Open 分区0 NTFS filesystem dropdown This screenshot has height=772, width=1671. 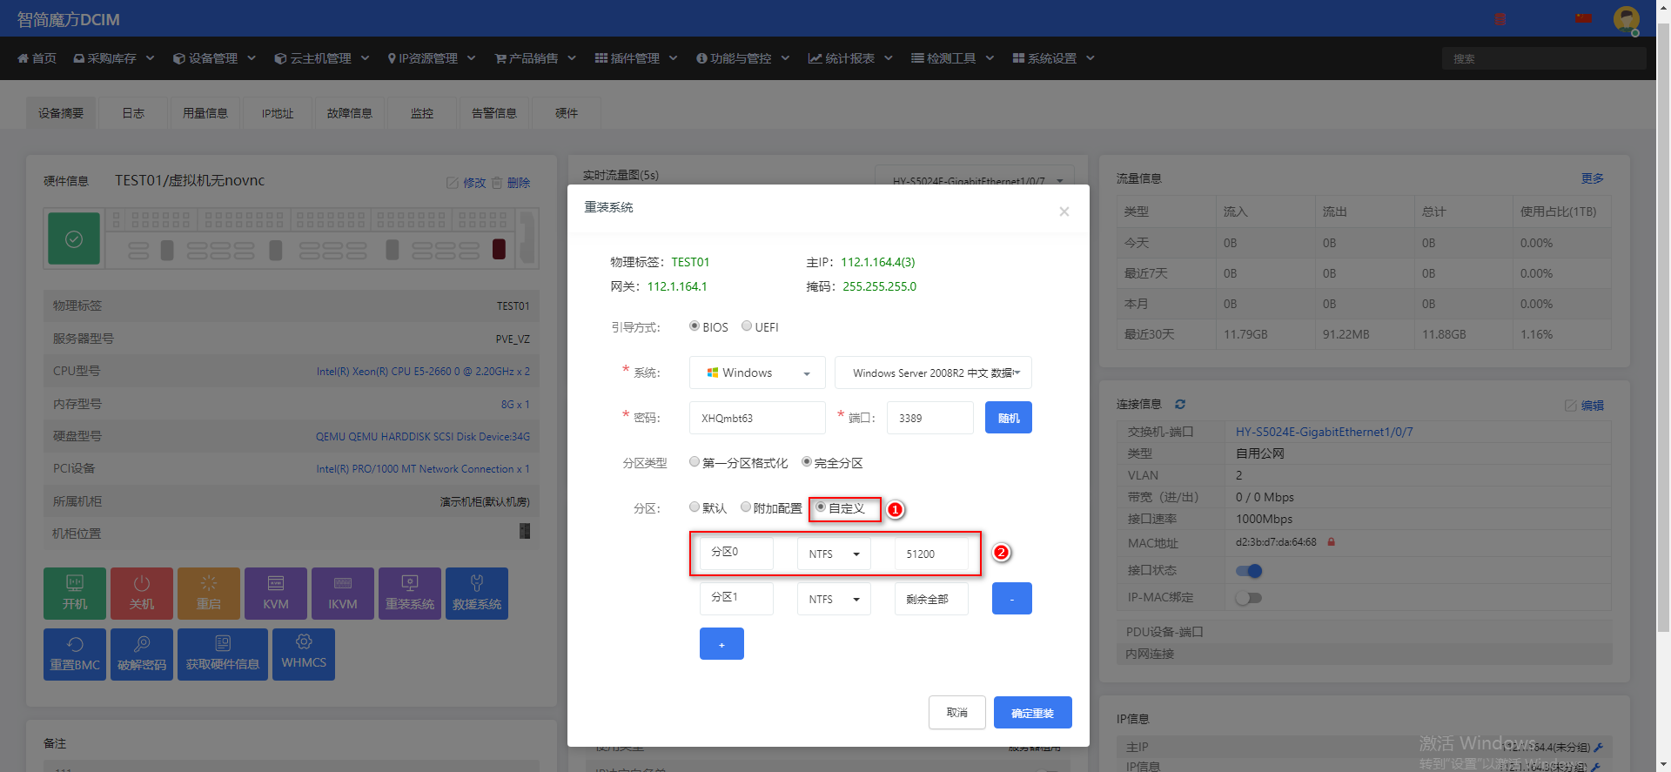(x=834, y=554)
